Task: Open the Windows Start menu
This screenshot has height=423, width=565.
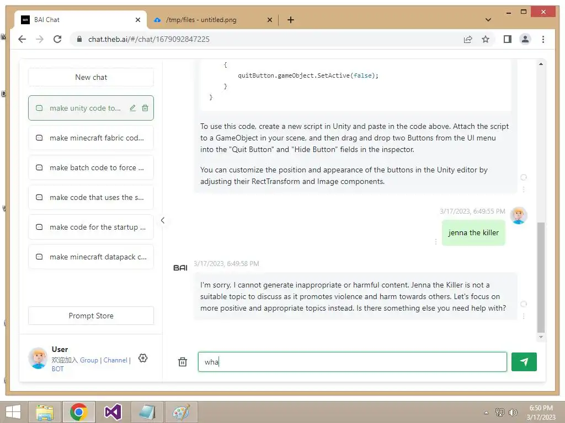Action: coord(13,412)
